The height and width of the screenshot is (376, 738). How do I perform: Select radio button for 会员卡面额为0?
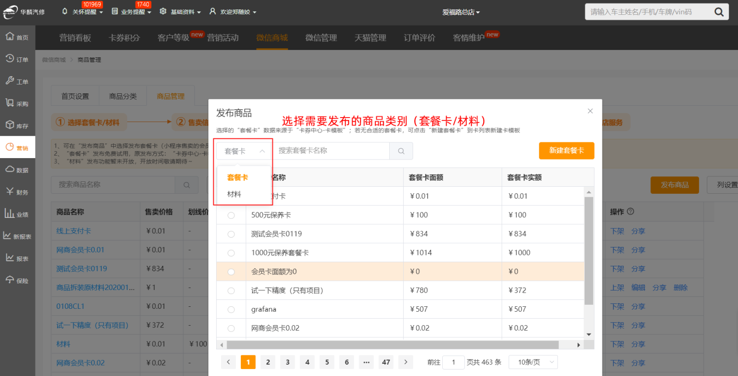231,272
